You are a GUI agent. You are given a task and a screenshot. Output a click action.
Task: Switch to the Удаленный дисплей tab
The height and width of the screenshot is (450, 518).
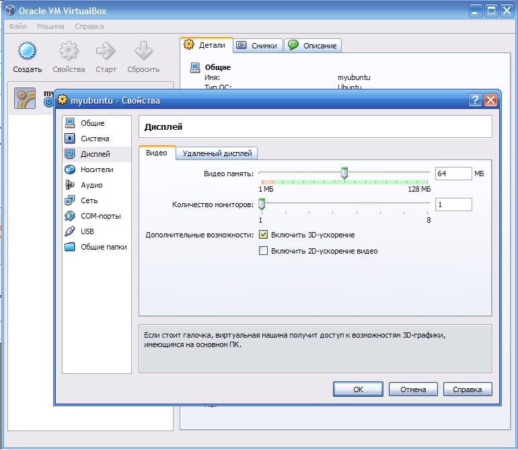[x=217, y=153]
